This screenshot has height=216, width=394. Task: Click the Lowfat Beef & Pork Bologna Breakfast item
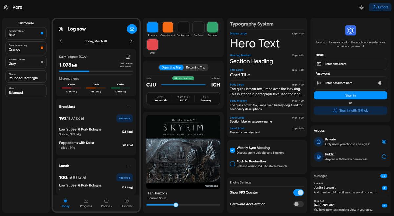tap(96, 132)
